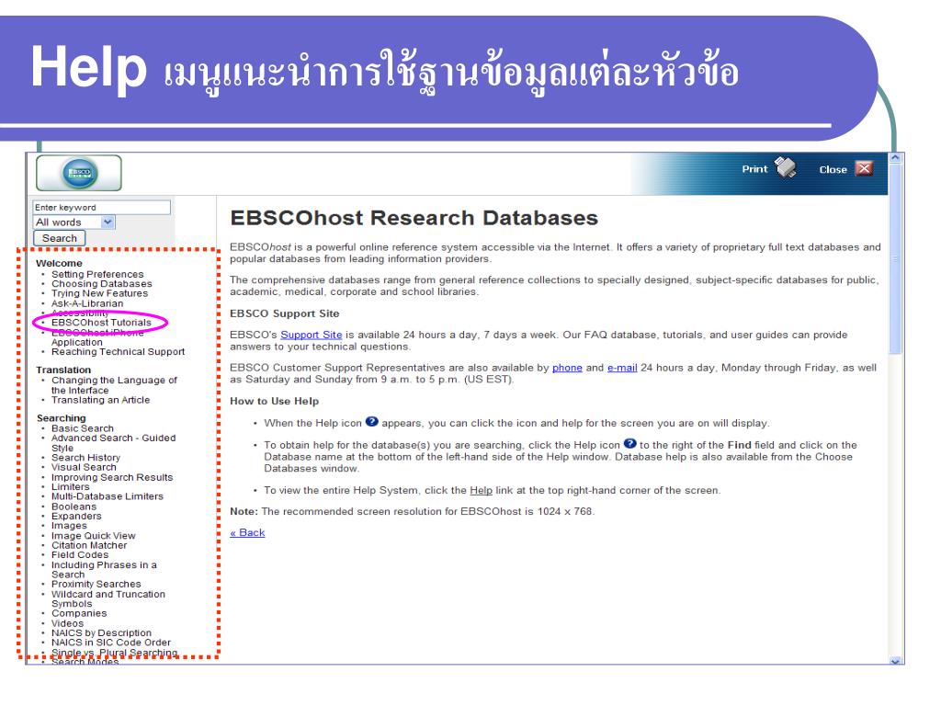Open Proximity Searches topic
This screenshot has height=706, width=941.
(96, 584)
